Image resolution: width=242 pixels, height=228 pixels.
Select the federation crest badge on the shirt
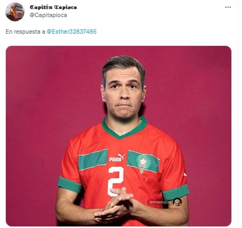[143, 163]
